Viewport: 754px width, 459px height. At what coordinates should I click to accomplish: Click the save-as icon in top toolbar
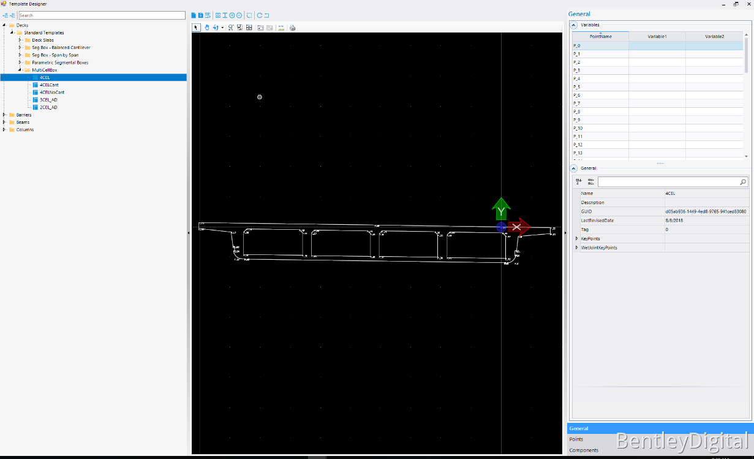(208, 15)
